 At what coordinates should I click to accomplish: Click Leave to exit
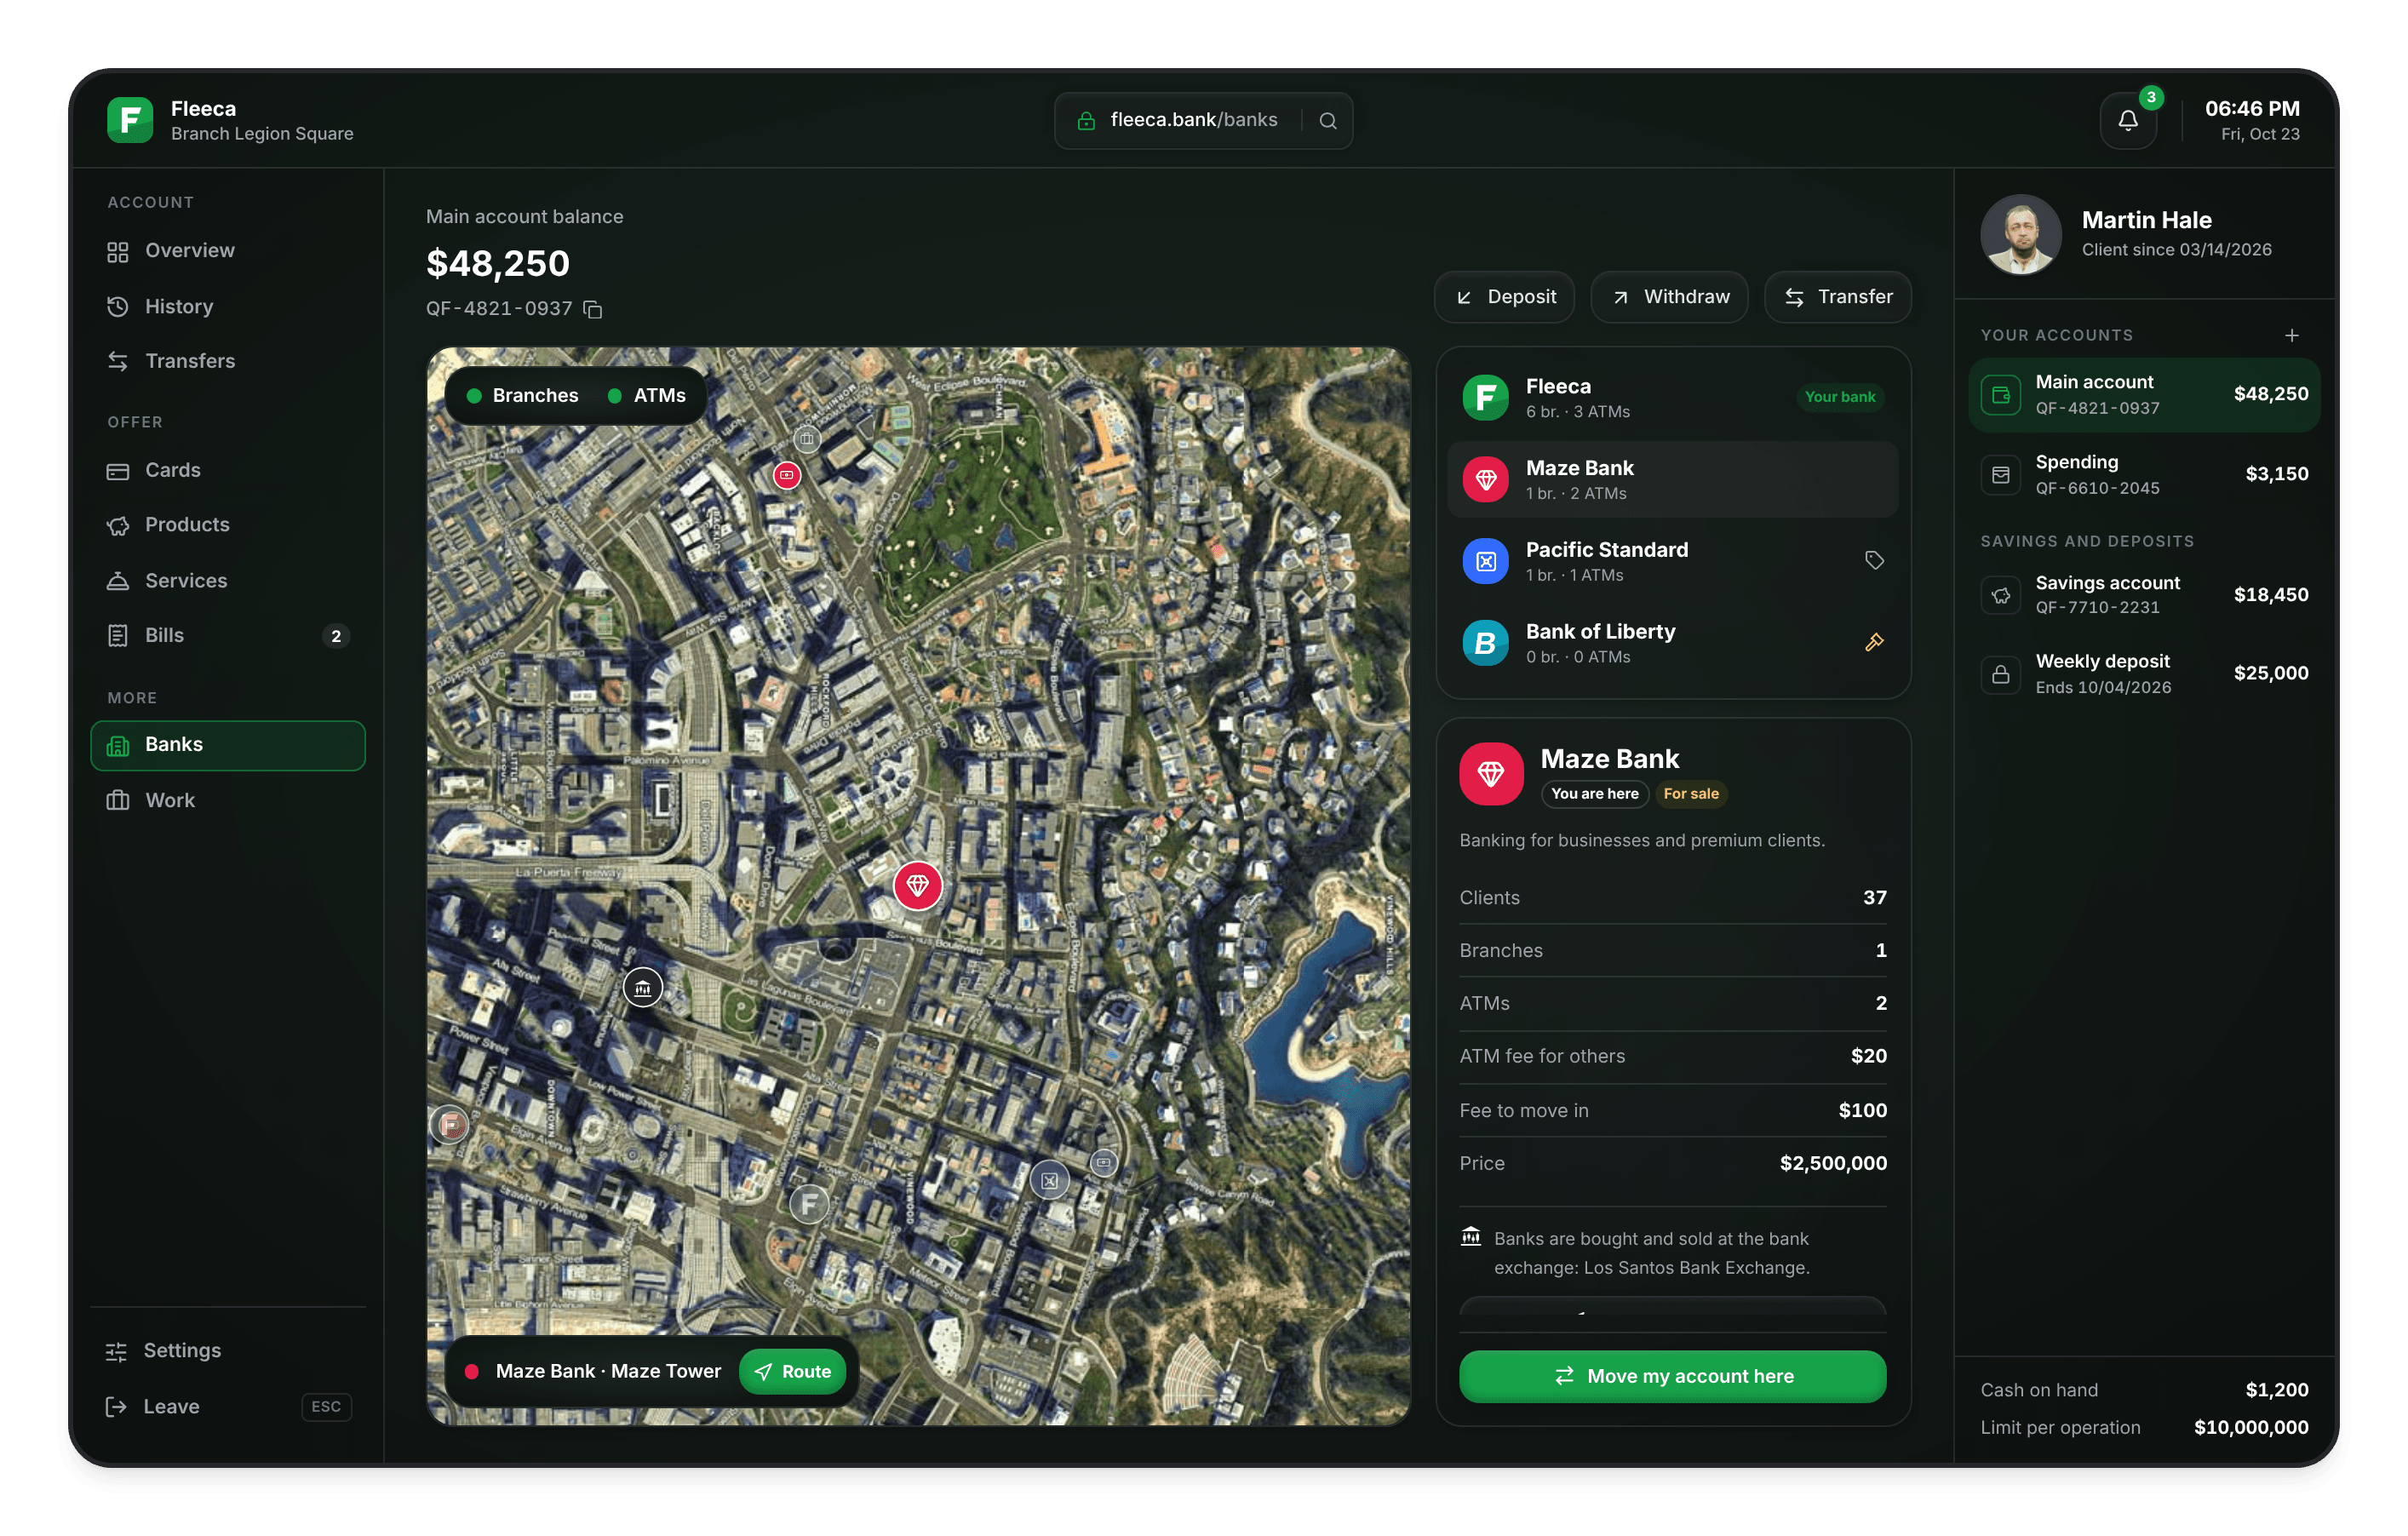pyautogui.click(x=228, y=1407)
